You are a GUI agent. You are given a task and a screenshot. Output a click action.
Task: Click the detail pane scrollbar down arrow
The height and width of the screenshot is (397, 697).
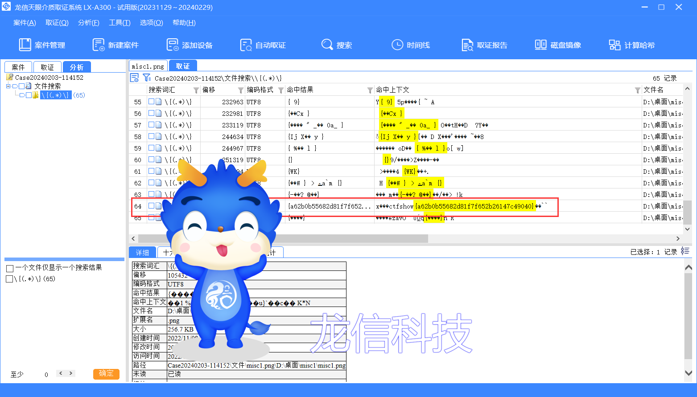click(x=688, y=373)
